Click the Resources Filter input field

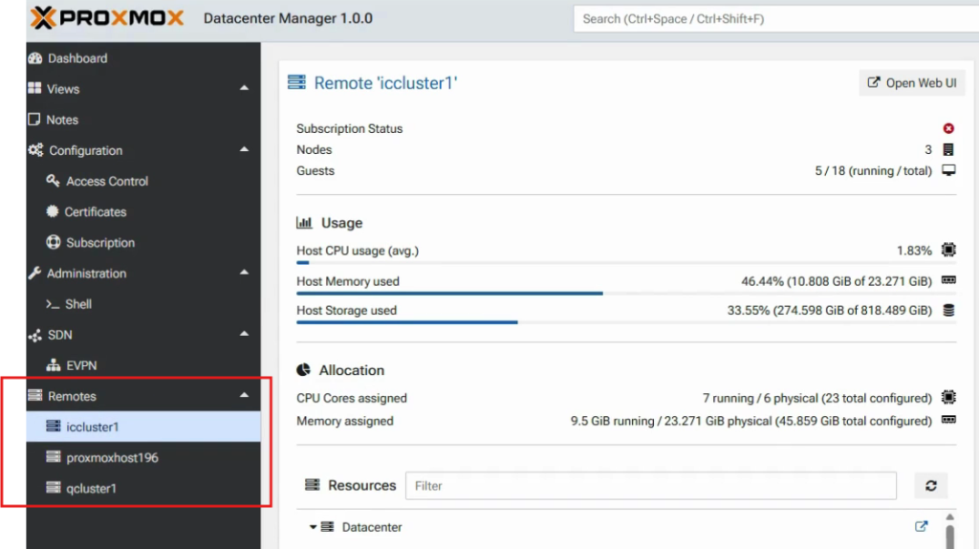(x=650, y=486)
